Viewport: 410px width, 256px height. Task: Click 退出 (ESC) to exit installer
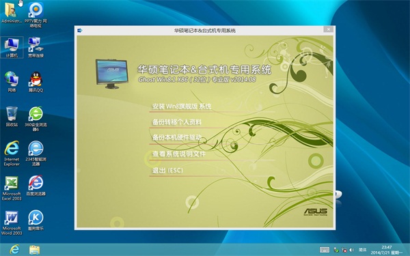point(167,170)
